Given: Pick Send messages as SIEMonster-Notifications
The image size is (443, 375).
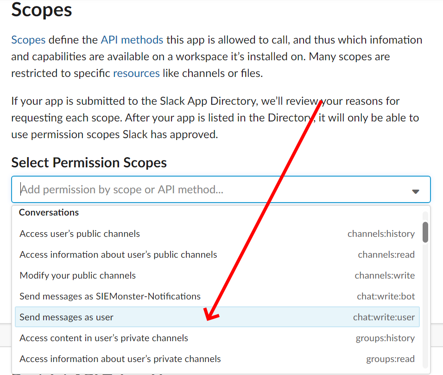Looking at the screenshot, I should (x=110, y=296).
